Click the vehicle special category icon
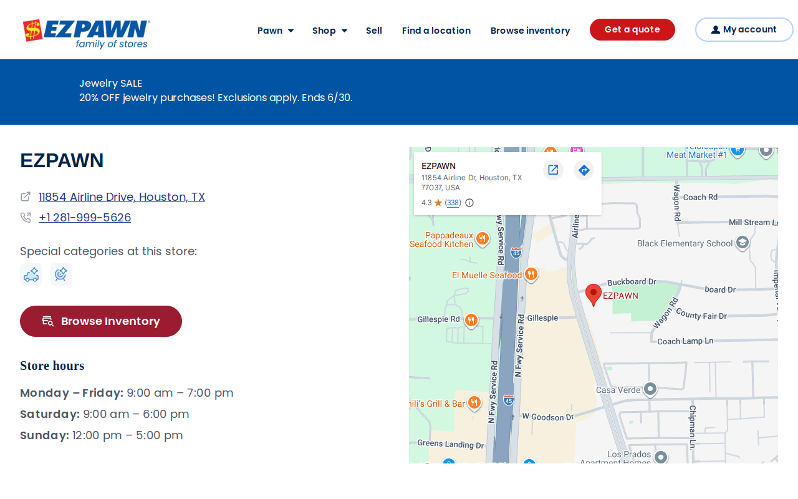The width and height of the screenshot is (798, 499). (31, 274)
